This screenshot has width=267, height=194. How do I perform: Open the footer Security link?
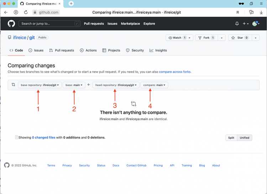coord(84,166)
